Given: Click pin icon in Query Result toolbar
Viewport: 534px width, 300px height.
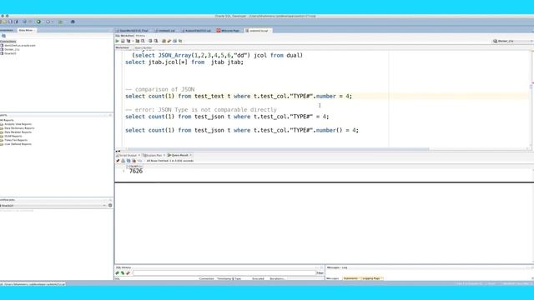Looking at the screenshot, I should tap(118, 161).
